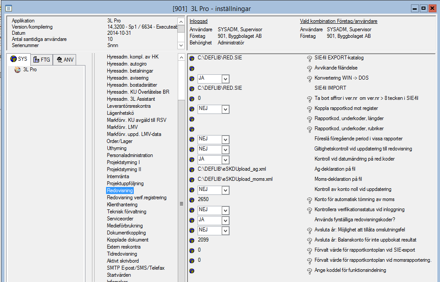Click the globe icon in the Avvikande filändelse row
Image resolution: width=440 pixels, height=282 pixels.
pos(192,69)
